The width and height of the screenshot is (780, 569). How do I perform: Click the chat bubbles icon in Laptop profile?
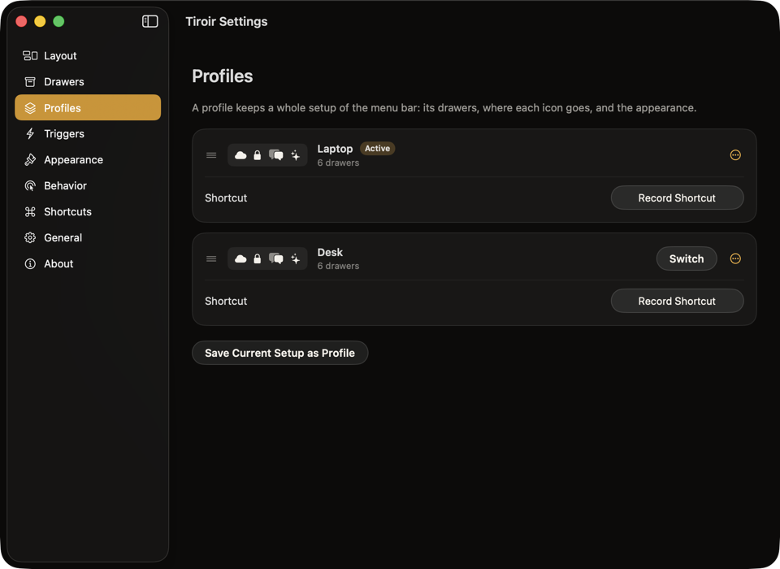276,155
